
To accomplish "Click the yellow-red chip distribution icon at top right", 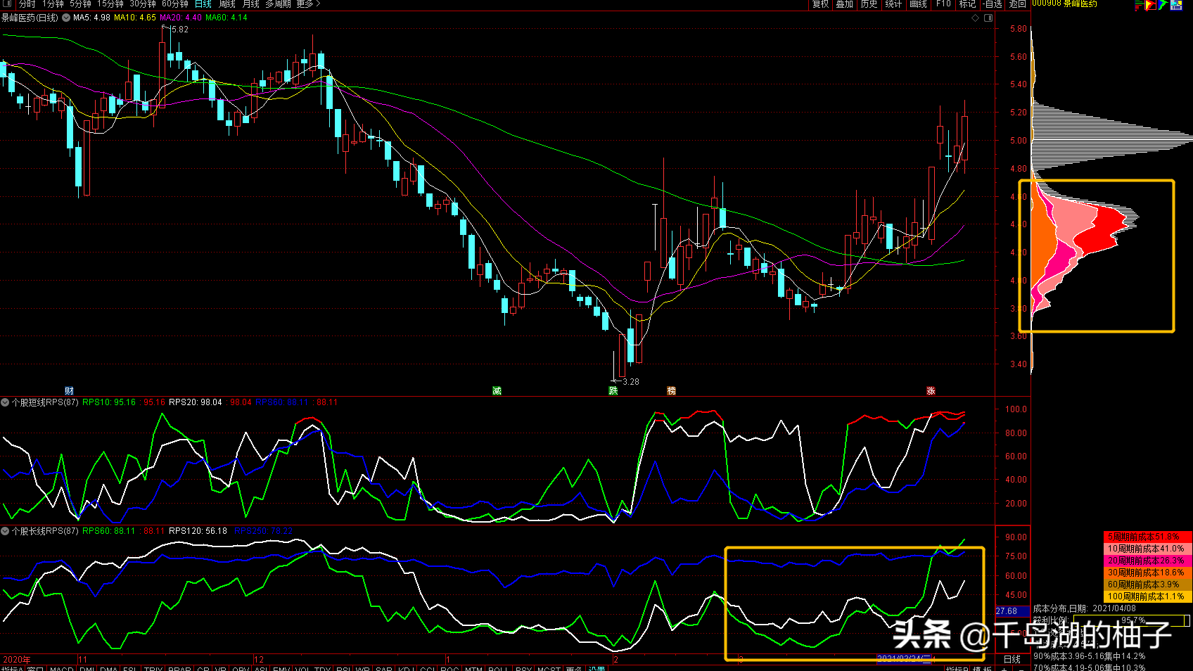I will (x=1151, y=4).
